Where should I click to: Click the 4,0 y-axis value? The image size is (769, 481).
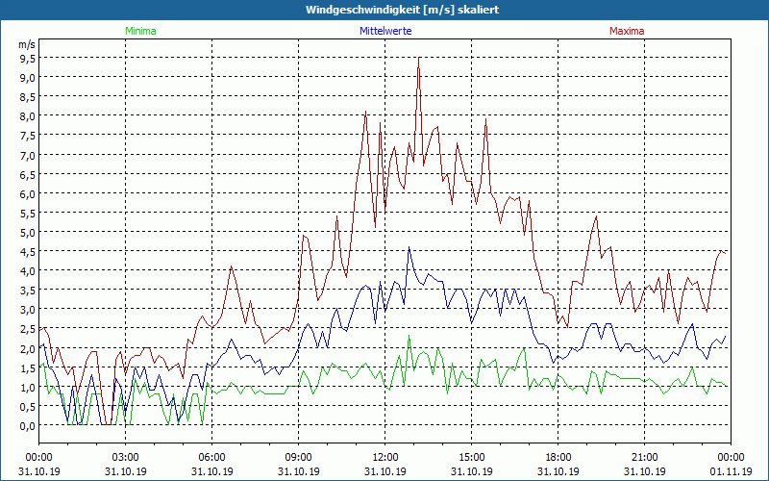pyautogui.click(x=28, y=271)
